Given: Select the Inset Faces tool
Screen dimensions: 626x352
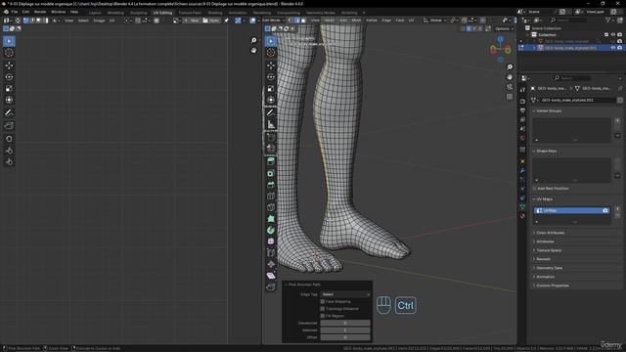Looking at the screenshot, I should click(x=271, y=173).
